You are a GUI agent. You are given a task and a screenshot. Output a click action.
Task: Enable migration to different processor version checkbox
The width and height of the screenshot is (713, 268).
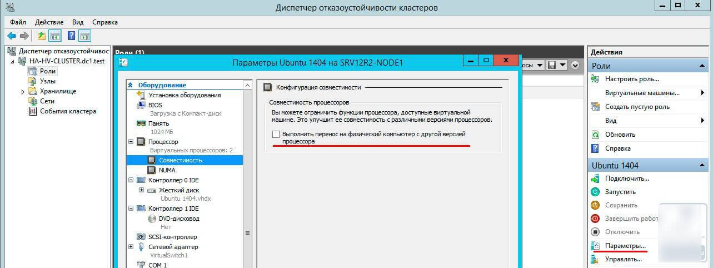(276, 135)
